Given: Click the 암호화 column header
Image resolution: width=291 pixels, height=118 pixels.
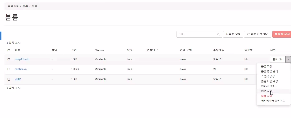Looking at the screenshot, I should 248,50.
